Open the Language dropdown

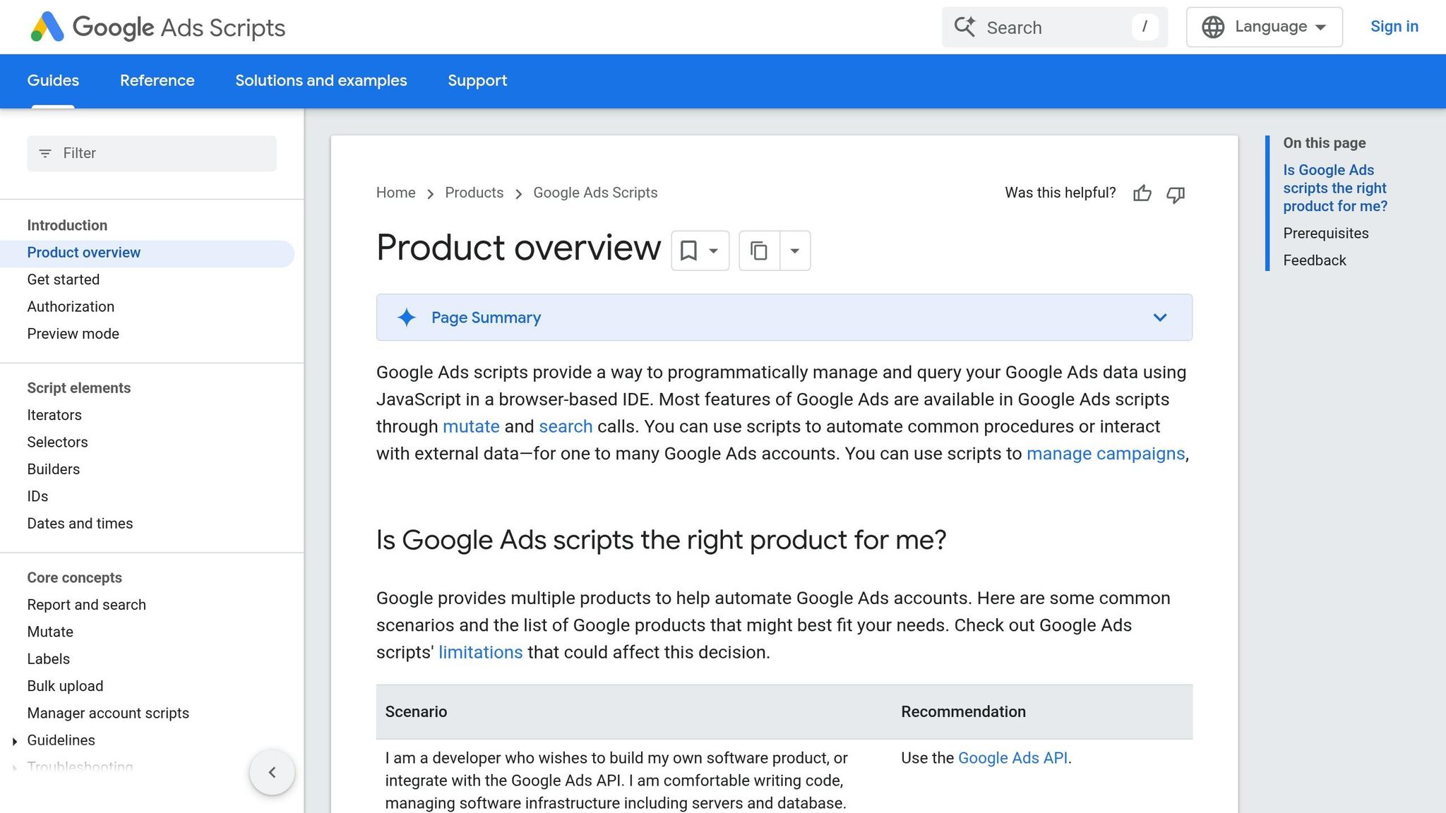tap(1265, 27)
